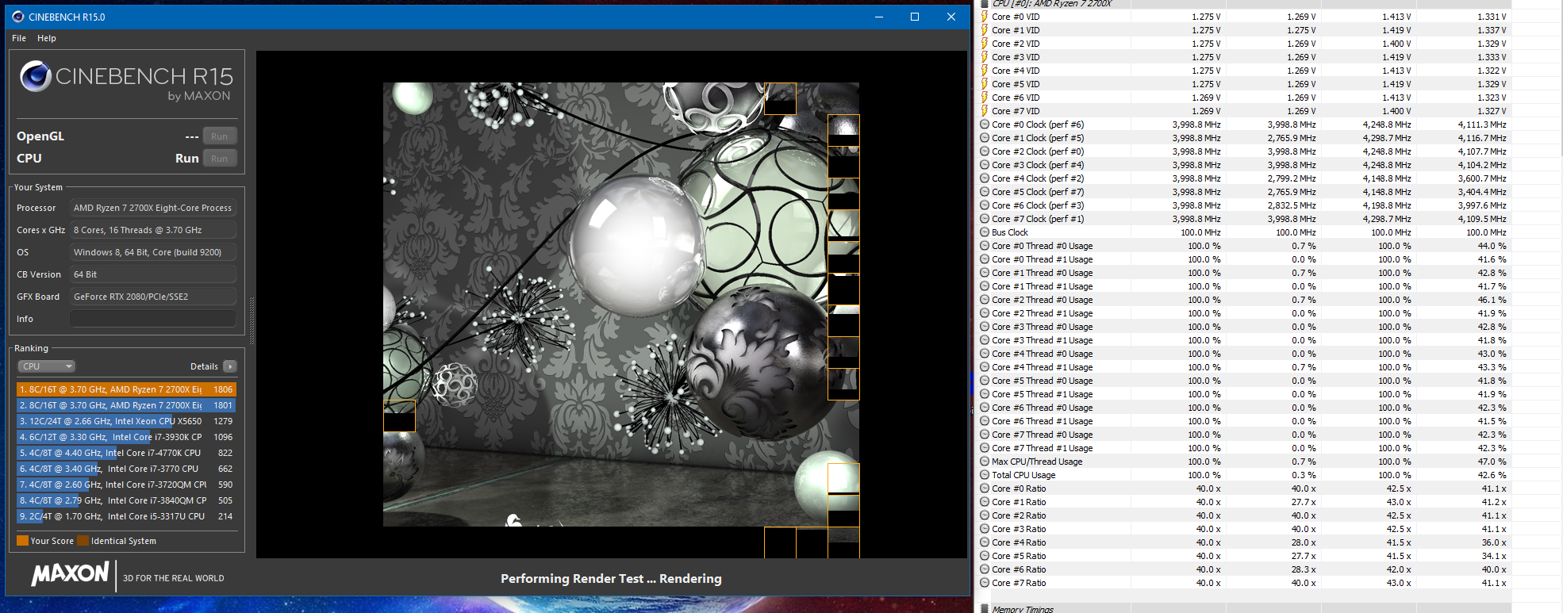The image size is (1563, 613).
Task: Click the Cinebench R15 logo sphere icon
Action: (36, 76)
